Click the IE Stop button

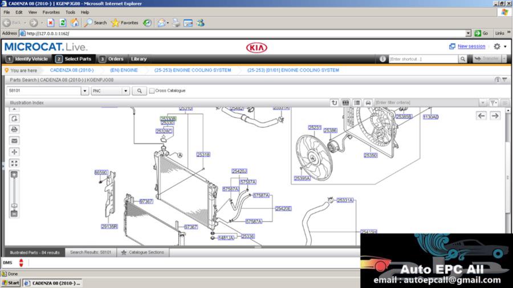[50, 23]
